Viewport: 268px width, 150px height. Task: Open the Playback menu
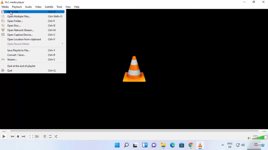[x=17, y=7]
